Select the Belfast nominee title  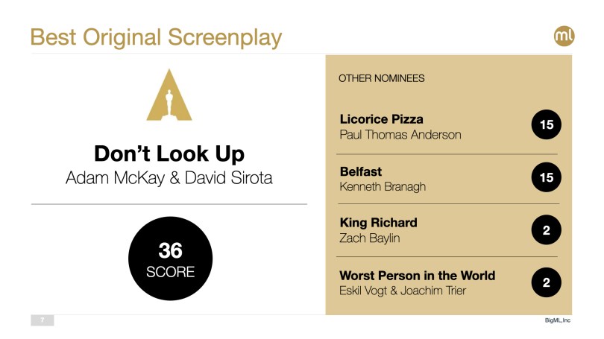pos(361,171)
